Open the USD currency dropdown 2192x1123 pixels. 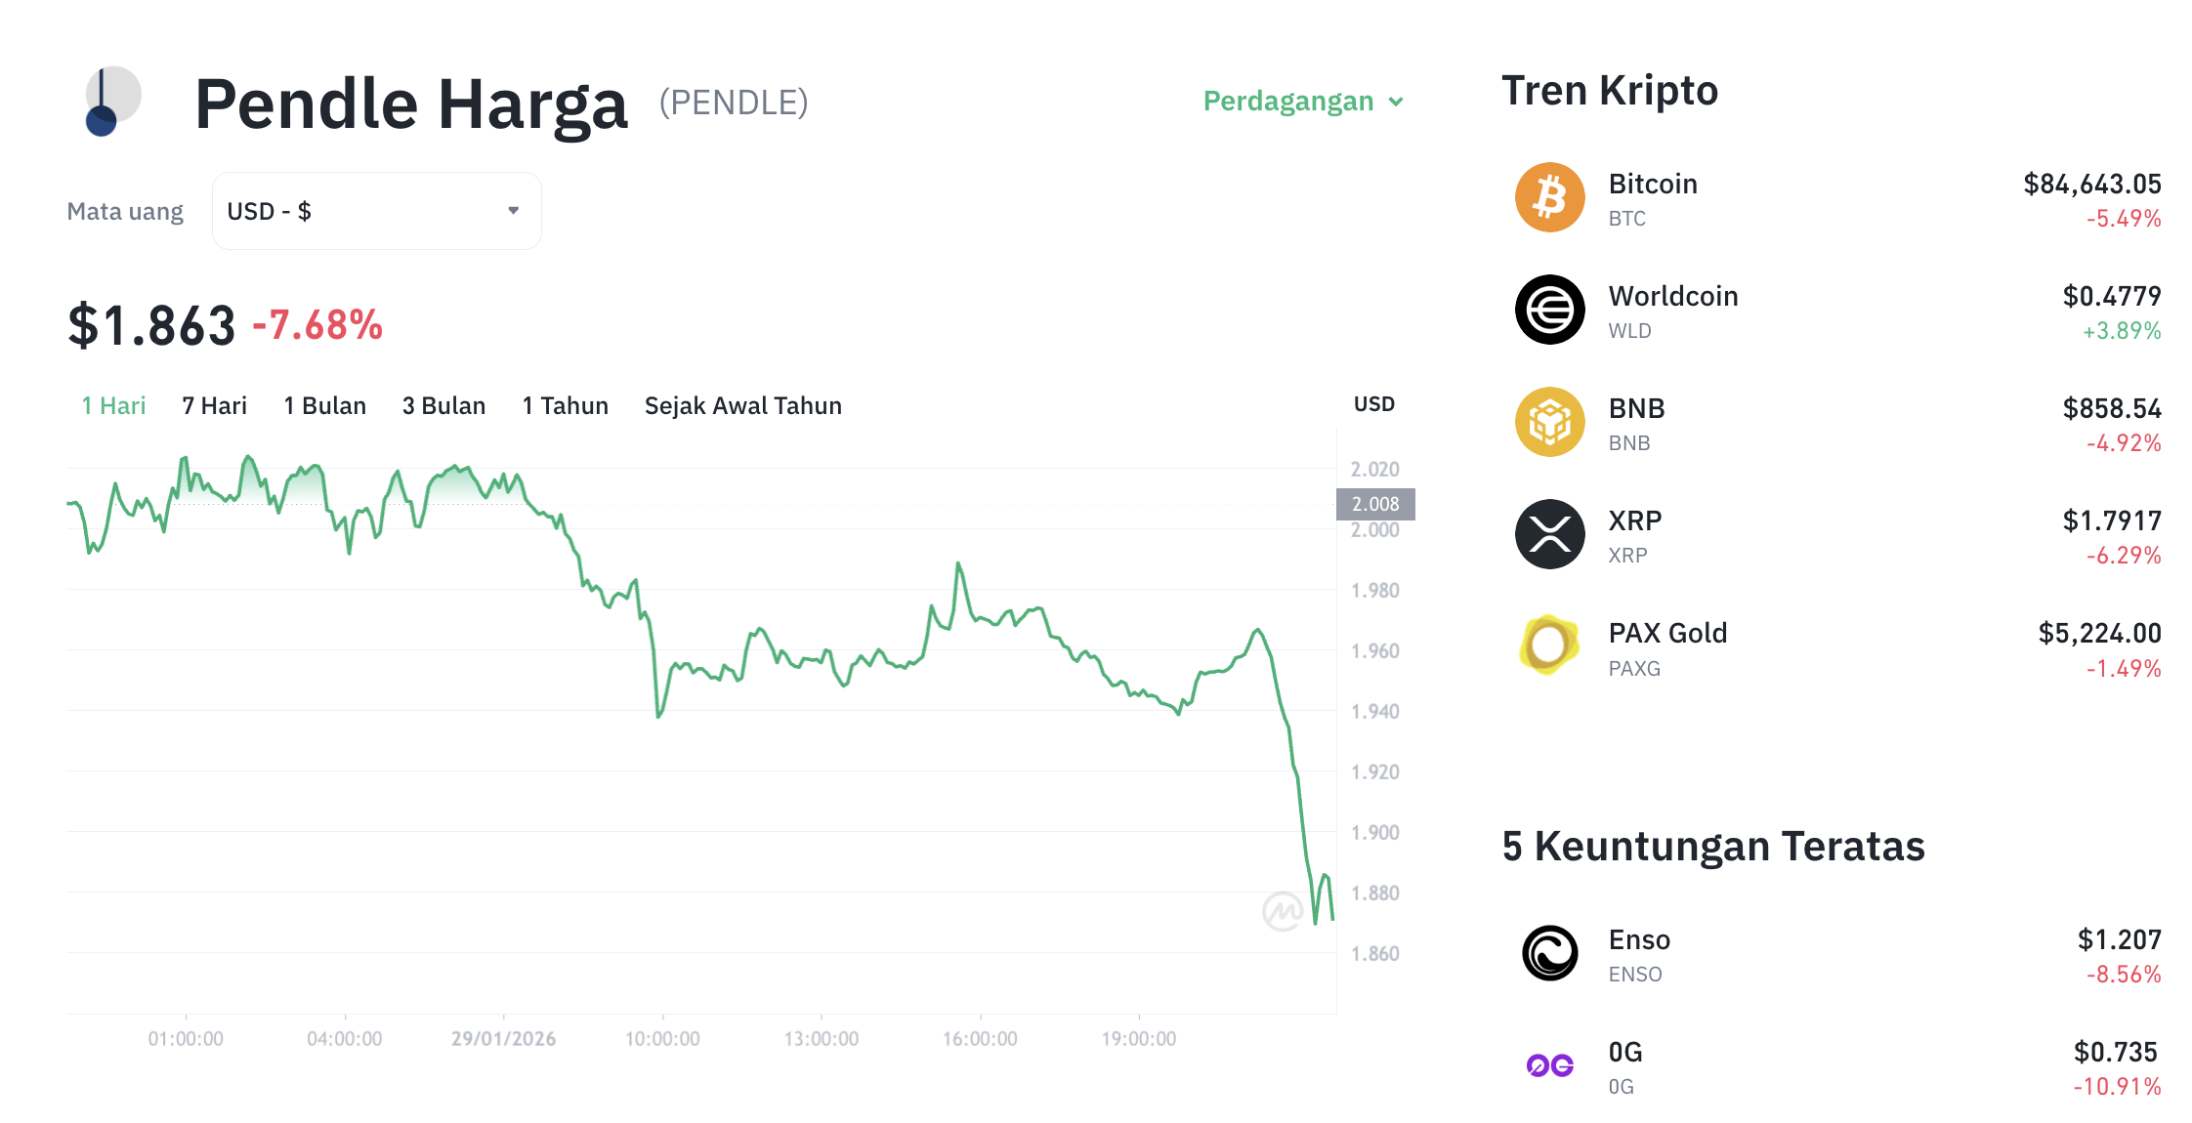pos(376,210)
